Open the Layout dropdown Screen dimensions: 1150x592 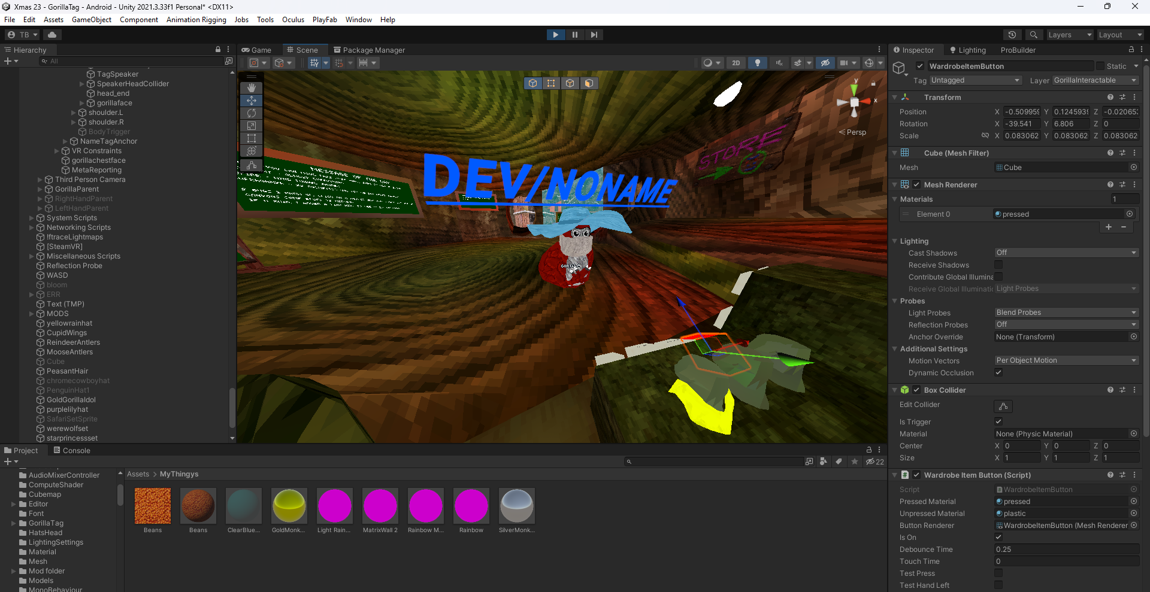pos(1120,35)
